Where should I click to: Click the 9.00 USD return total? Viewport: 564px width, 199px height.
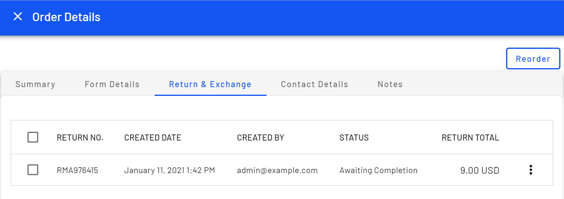(x=480, y=170)
